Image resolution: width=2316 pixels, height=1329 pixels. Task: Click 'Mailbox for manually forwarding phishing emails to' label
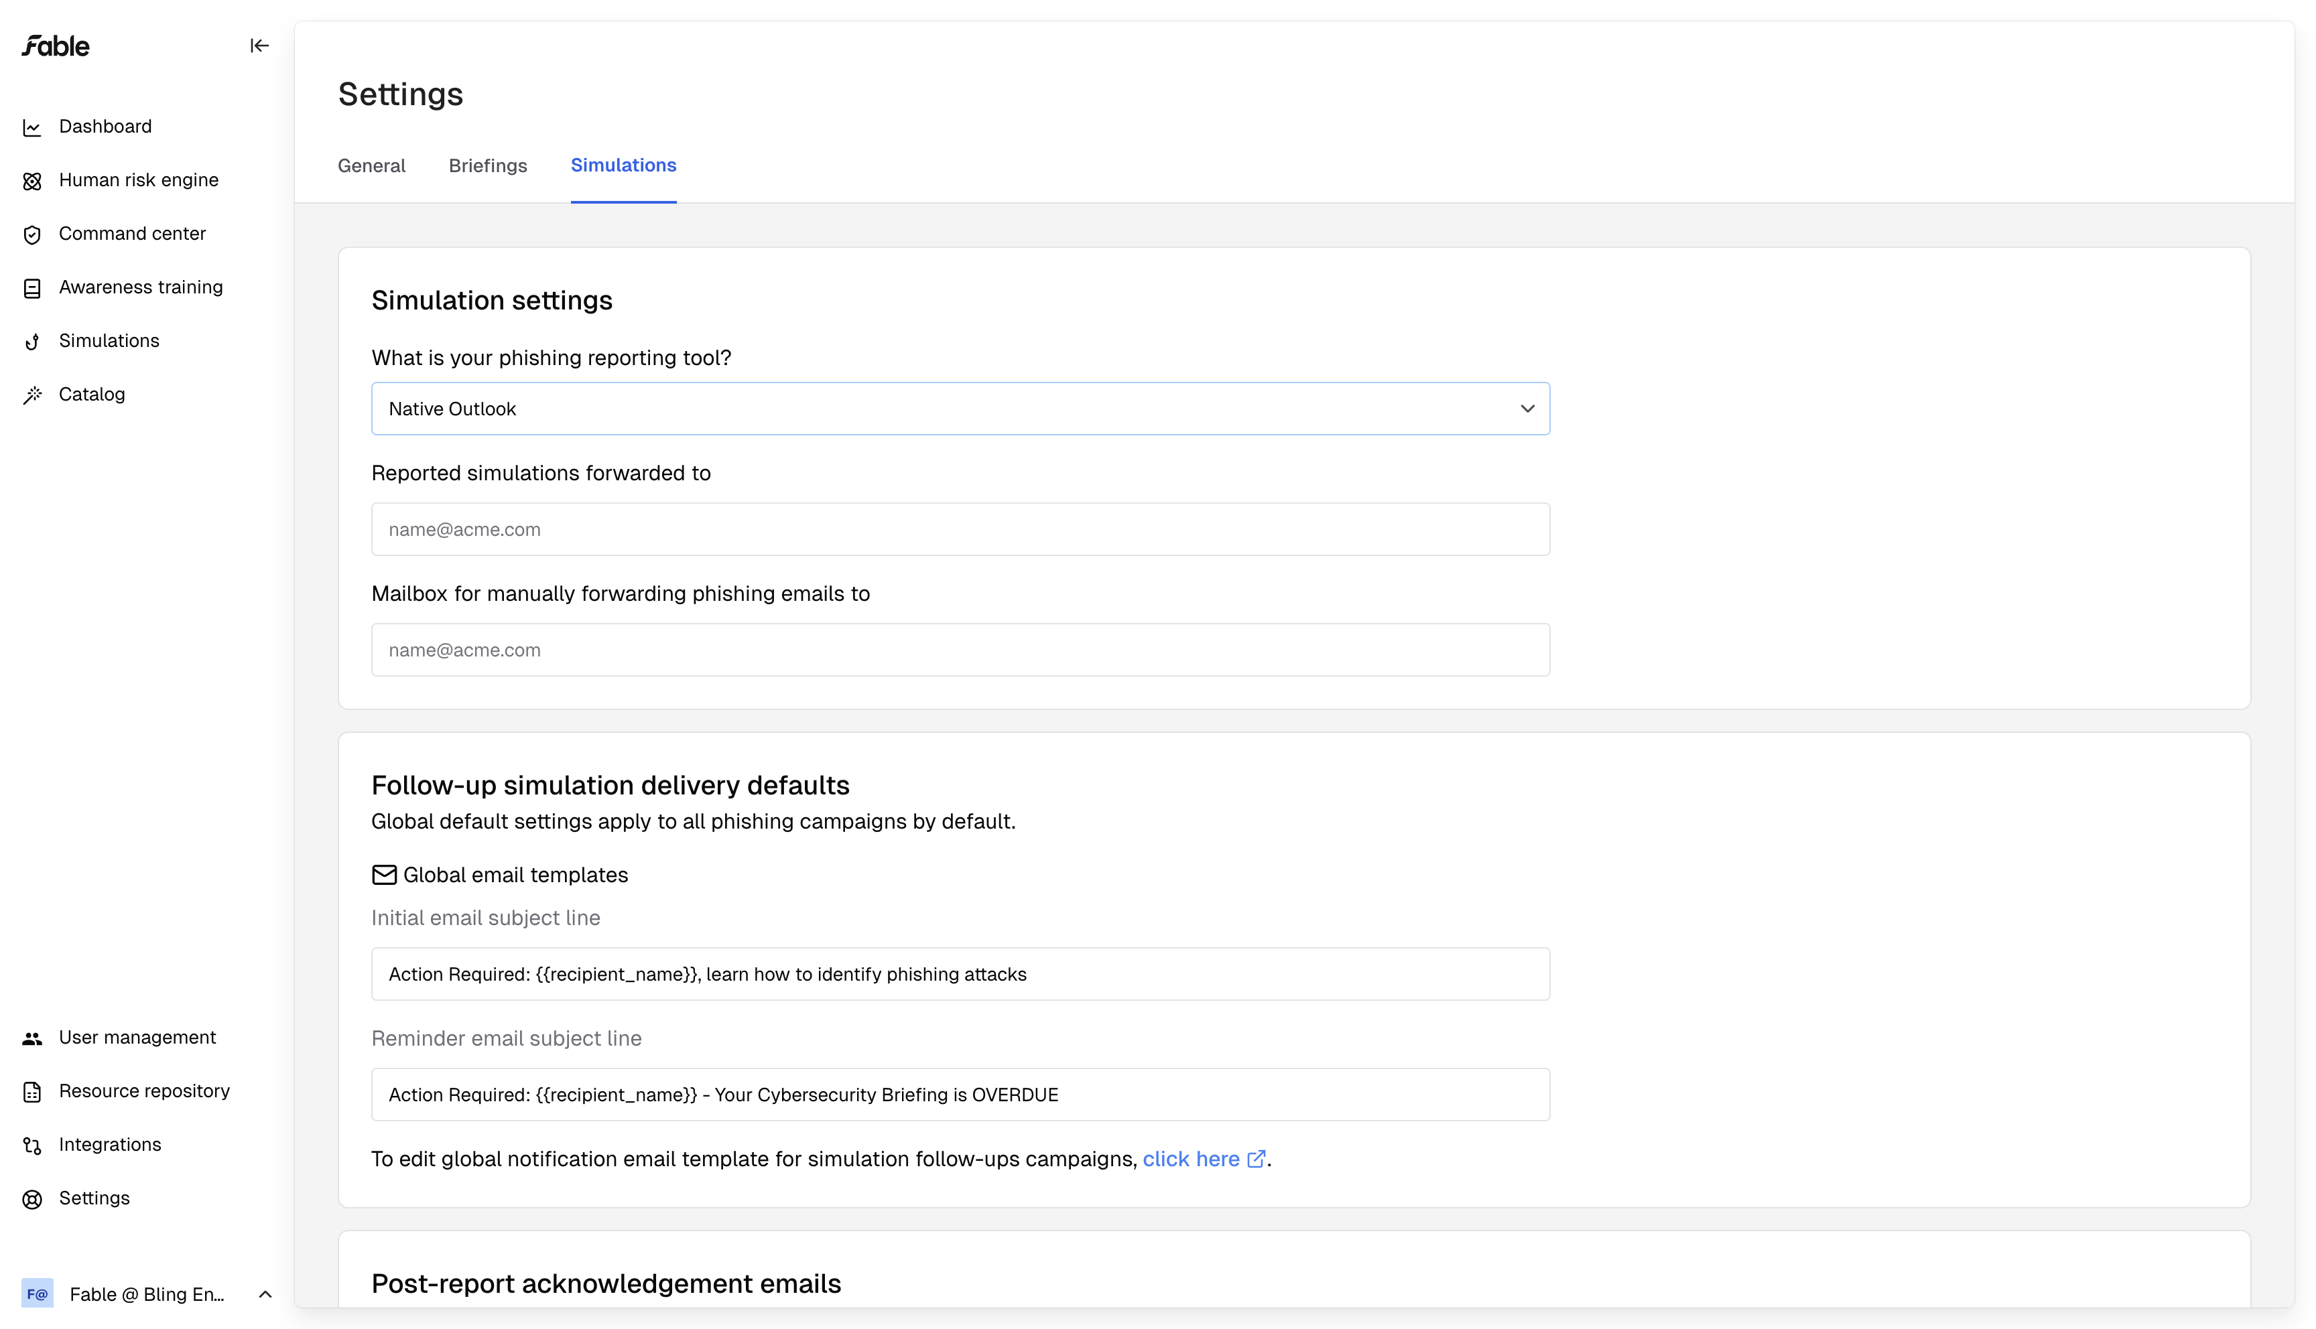(x=621, y=593)
